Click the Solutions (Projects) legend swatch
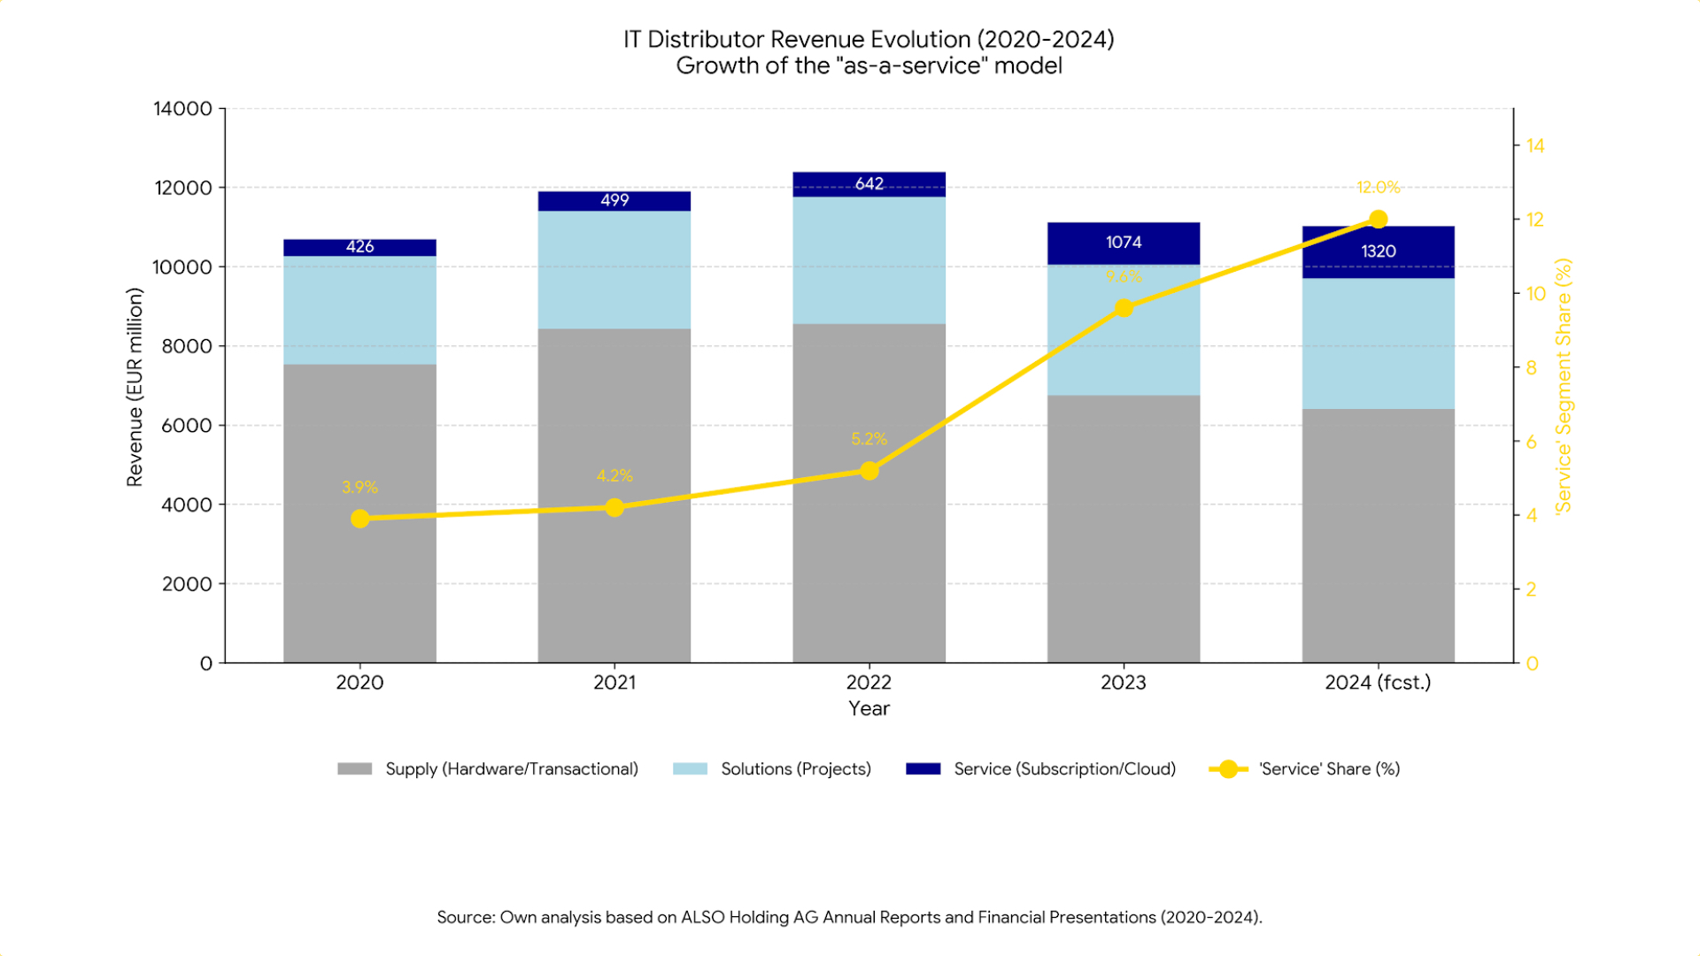 click(x=689, y=768)
